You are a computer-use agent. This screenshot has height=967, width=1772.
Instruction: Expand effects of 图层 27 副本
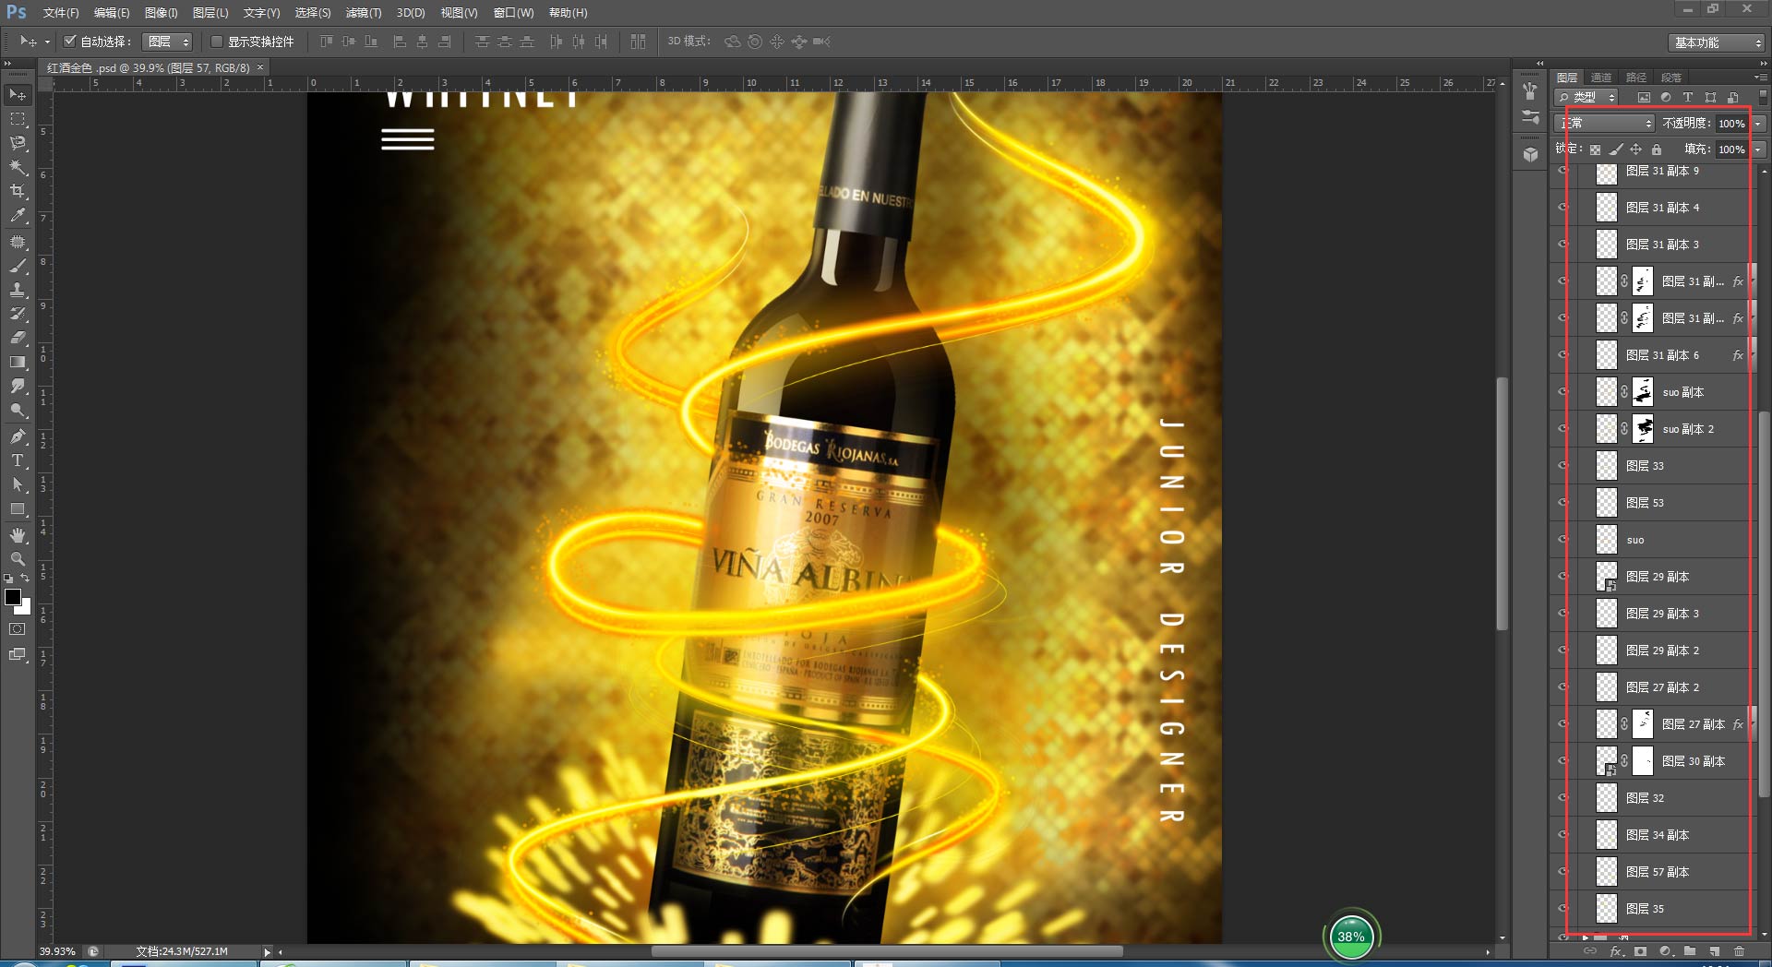(x=1752, y=724)
